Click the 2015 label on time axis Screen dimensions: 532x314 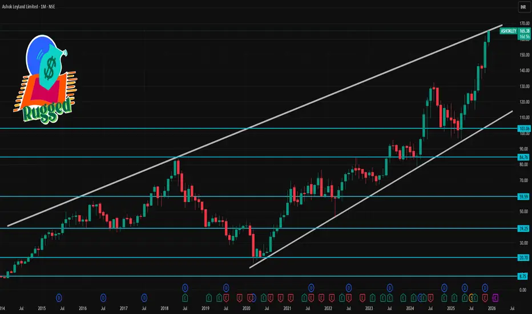pyautogui.click(x=42, y=308)
